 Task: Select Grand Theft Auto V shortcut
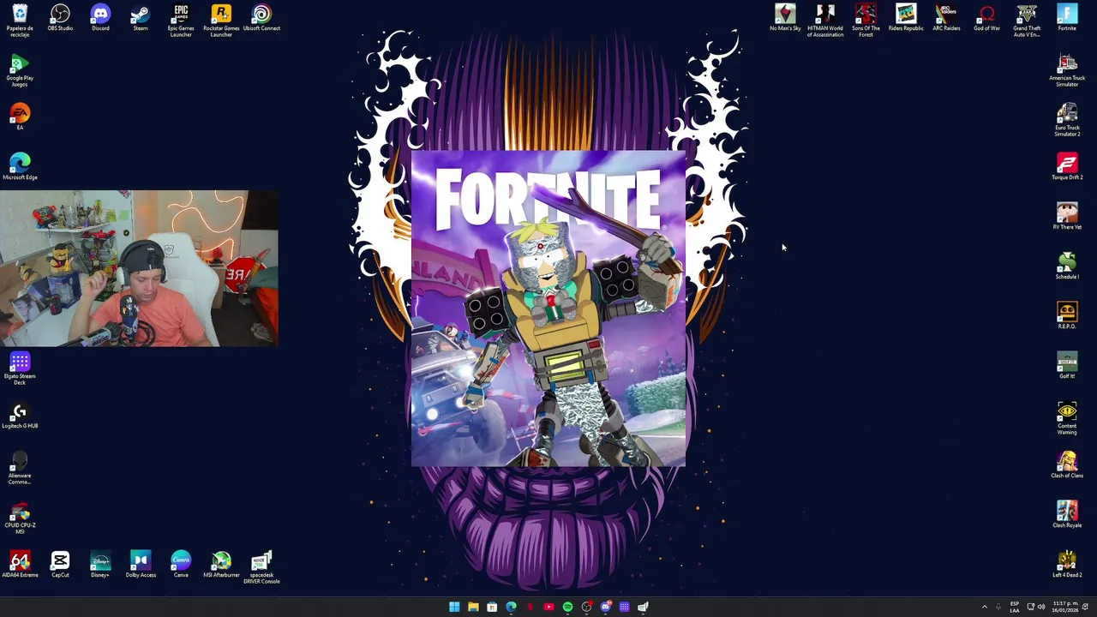(x=1027, y=21)
